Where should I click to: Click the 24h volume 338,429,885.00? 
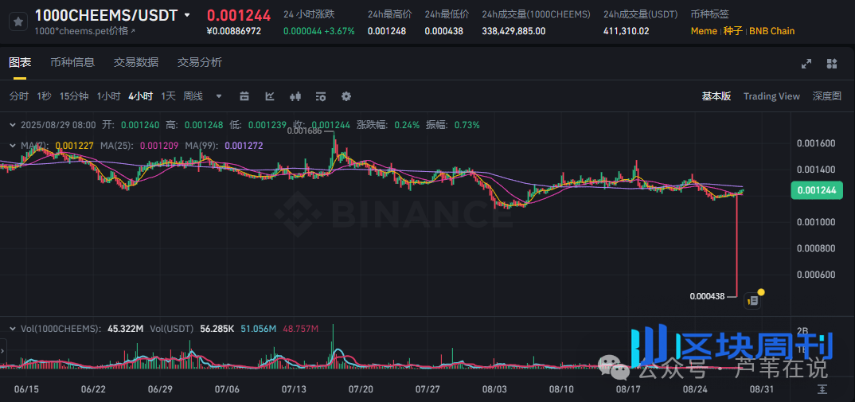click(513, 31)
